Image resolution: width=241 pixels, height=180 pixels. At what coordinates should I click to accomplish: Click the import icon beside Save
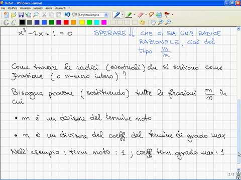[28, 15]
